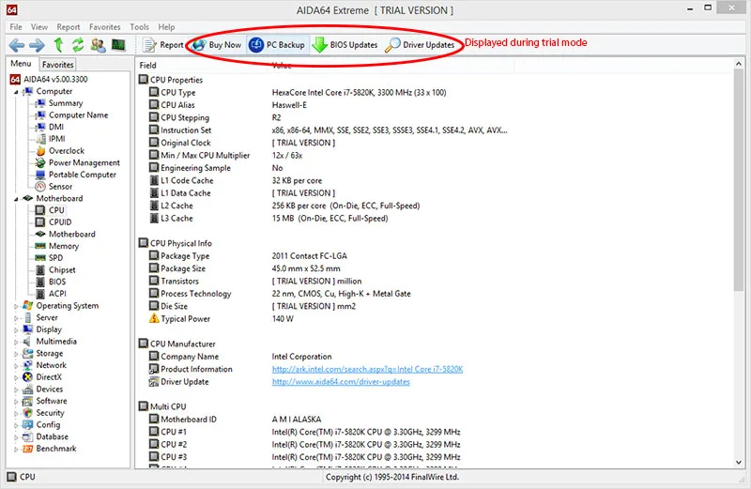Switch to the Favorites tab
This screenshot has width=751, height=489.
(57, 65)
